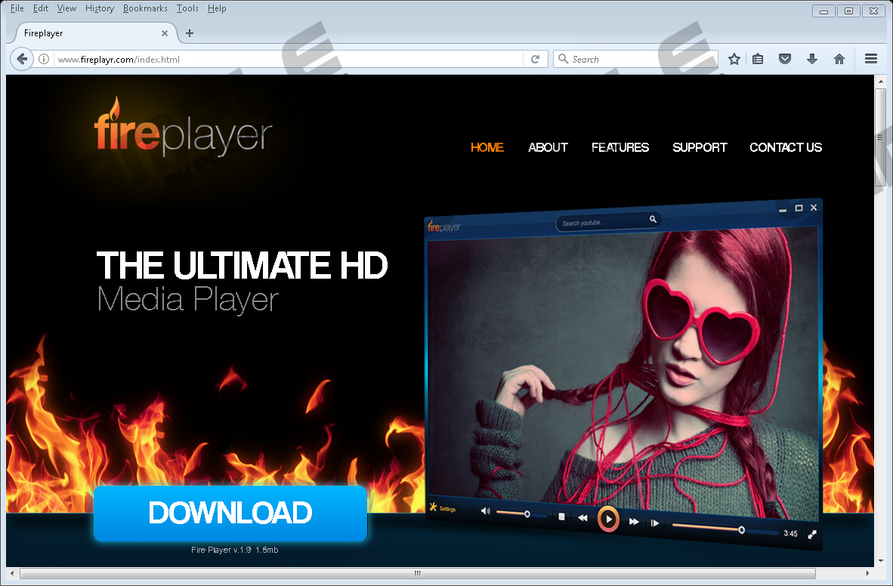
Task: Go to the HOME page link
Action: tap(487, 147)
